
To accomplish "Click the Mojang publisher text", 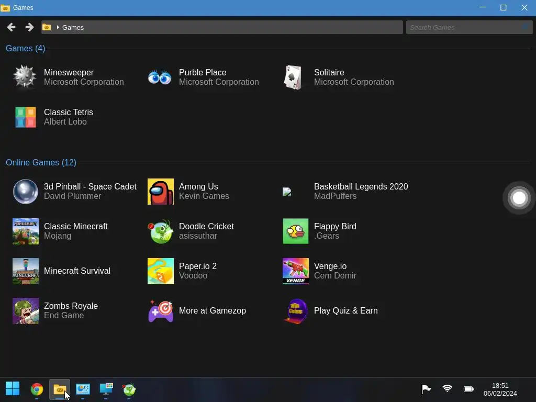I will click(x=58, y=236).
